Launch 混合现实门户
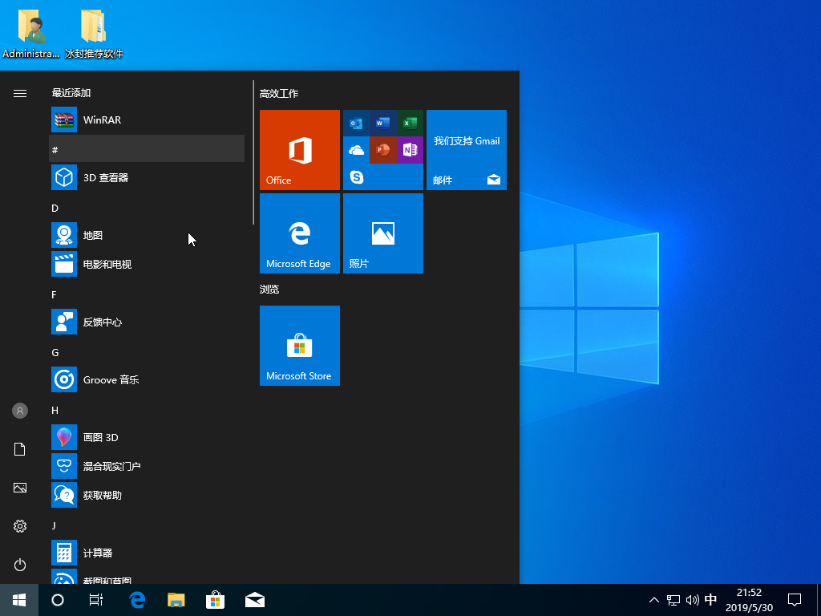821x616 pixels. coord(147,466)
